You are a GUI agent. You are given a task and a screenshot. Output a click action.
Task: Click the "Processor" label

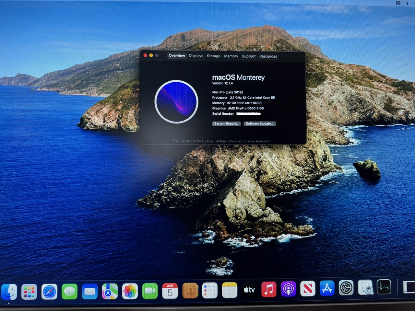[220, 98]
